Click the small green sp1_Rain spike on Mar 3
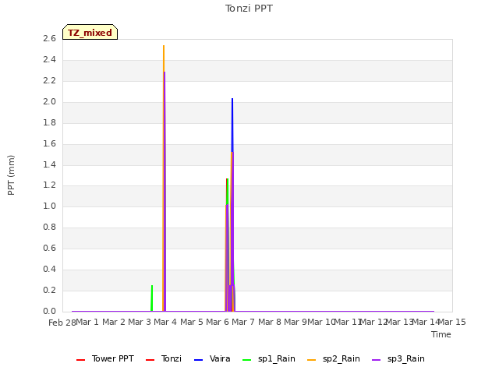 point(152,286)
